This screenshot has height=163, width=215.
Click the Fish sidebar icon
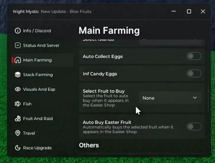[18, 104]
